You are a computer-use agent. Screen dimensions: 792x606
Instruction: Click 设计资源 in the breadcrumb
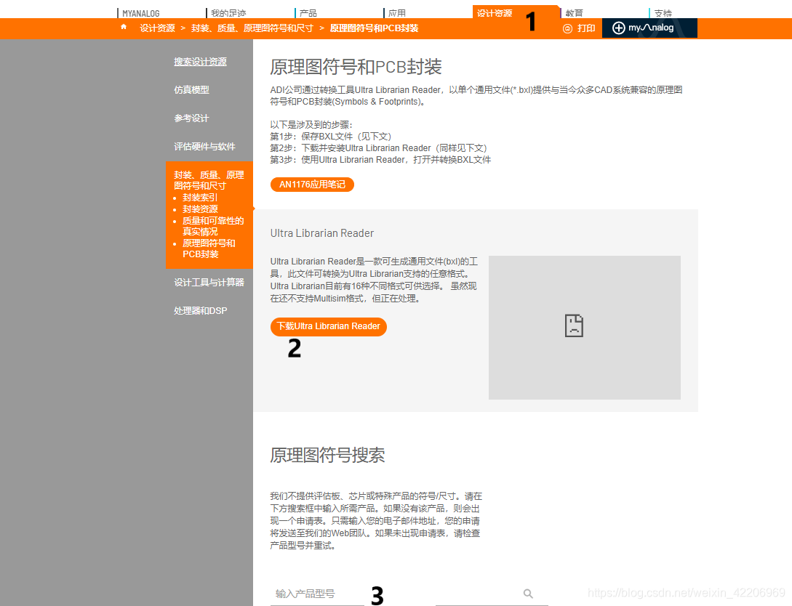pyautogui.click(x=157, y=28)
